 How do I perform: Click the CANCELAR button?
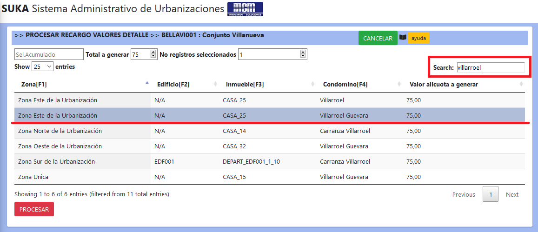point(378,38)
